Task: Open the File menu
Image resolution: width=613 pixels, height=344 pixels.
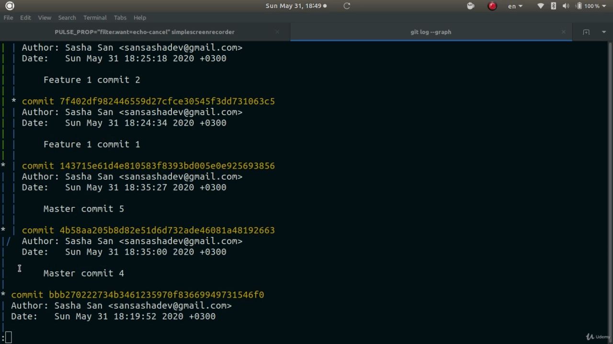Action: pos(8,18)
